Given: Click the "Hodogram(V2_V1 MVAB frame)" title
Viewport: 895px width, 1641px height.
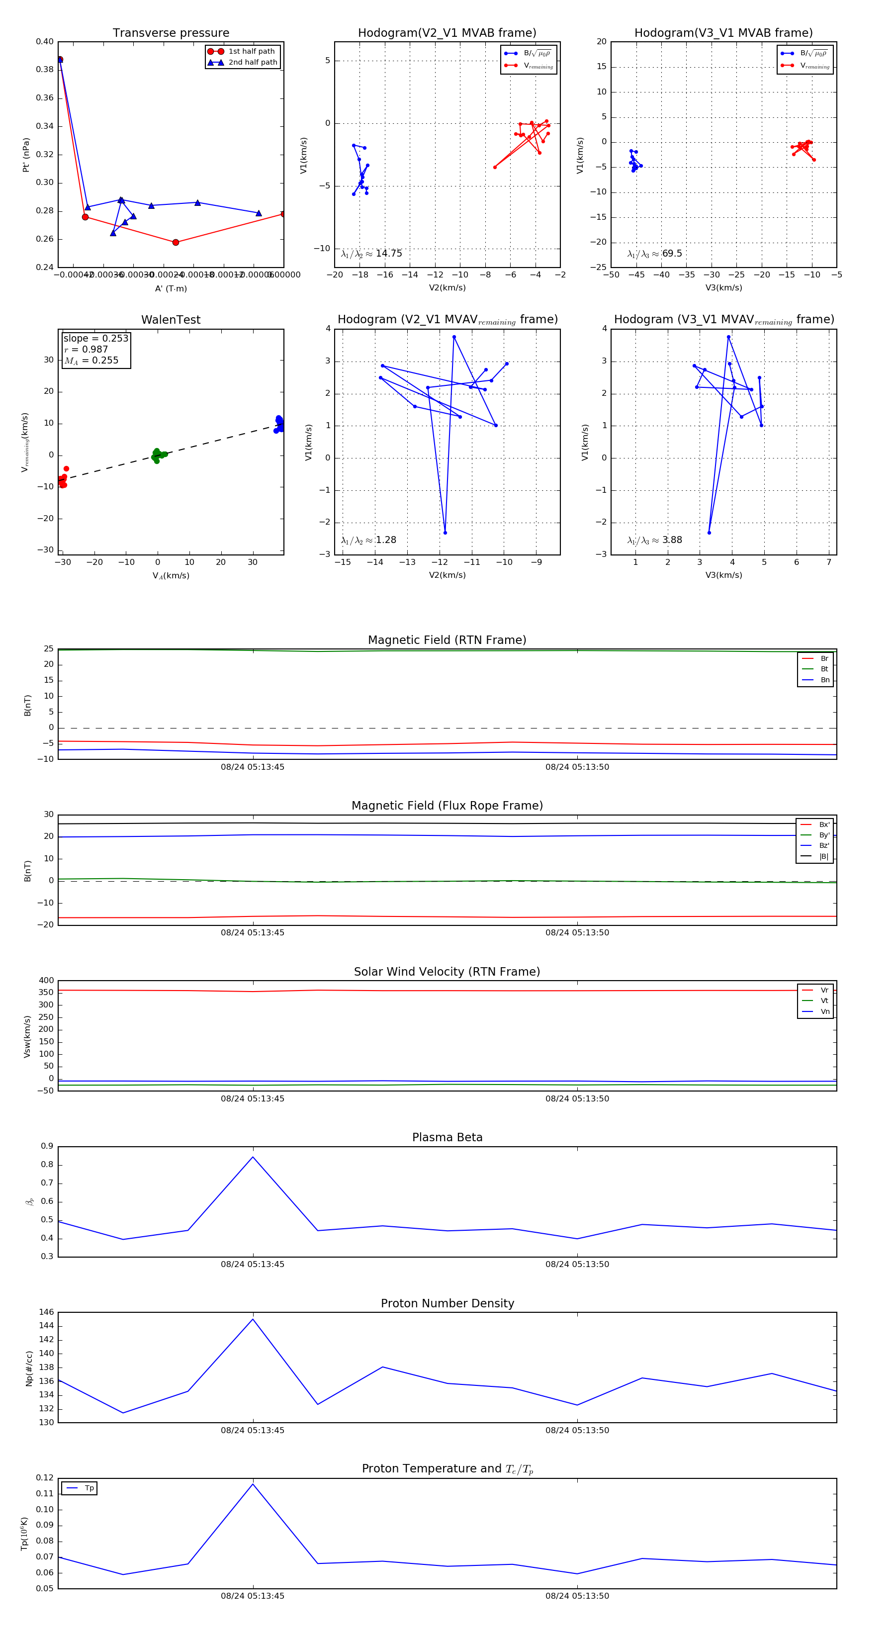Looking at the screenshot, I should (447, 33).
